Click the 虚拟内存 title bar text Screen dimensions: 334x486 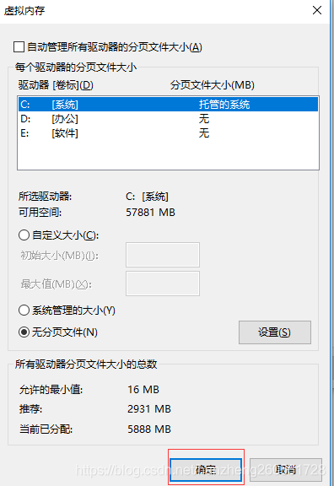[24, 11]
